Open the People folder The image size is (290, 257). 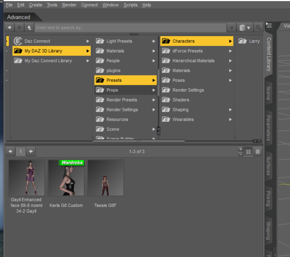tap(125, 61)
